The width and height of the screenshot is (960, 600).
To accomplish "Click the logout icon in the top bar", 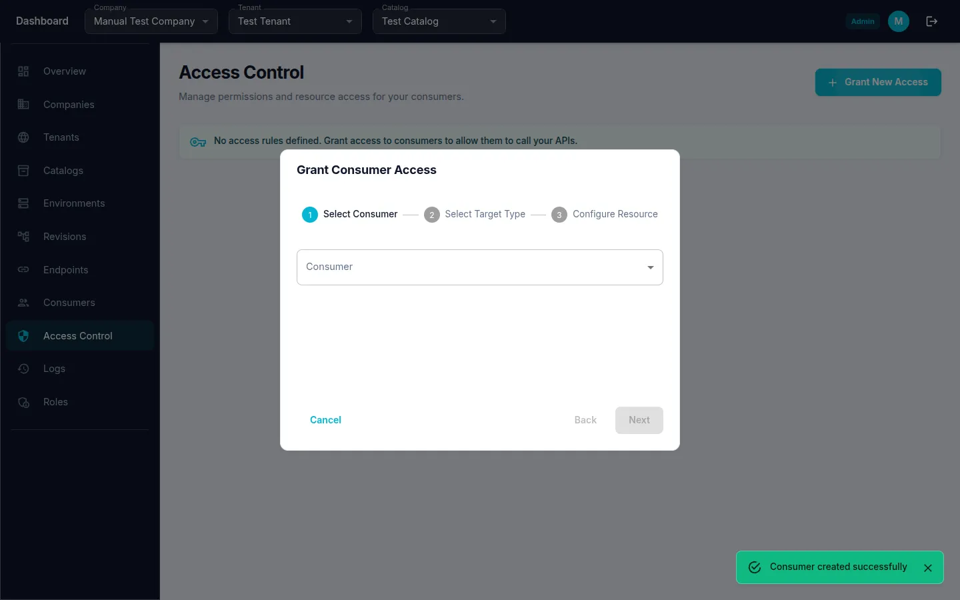I will point(931,21).
